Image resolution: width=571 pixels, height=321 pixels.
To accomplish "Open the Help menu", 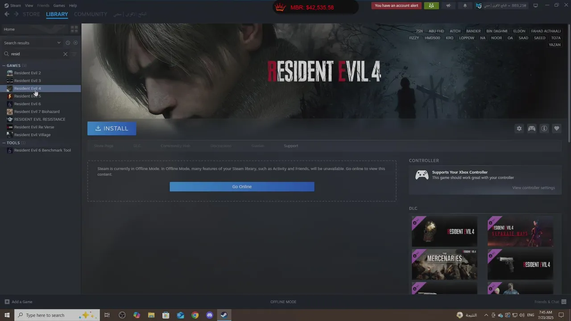I will 73,5.
